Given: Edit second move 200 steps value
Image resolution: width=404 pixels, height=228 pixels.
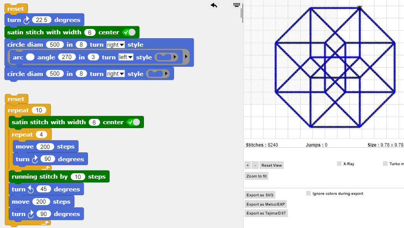Looking at the screenshot, I should click(41, 201).
